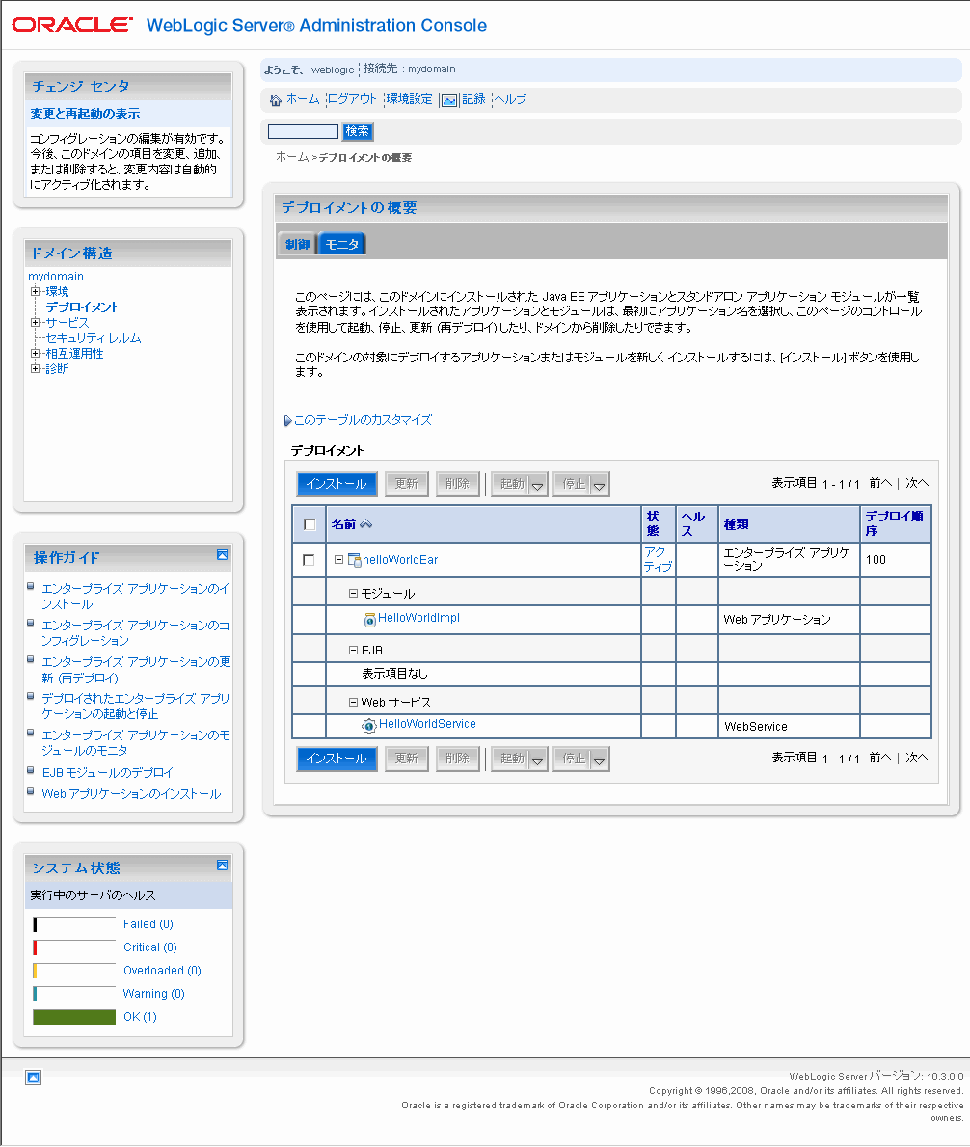Open ヘルプ in the top menu
Viewport: 970px width, 1147px height.
click(511, 99)
